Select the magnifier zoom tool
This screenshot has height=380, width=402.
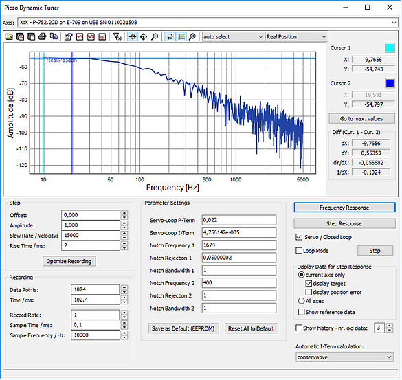155,36
